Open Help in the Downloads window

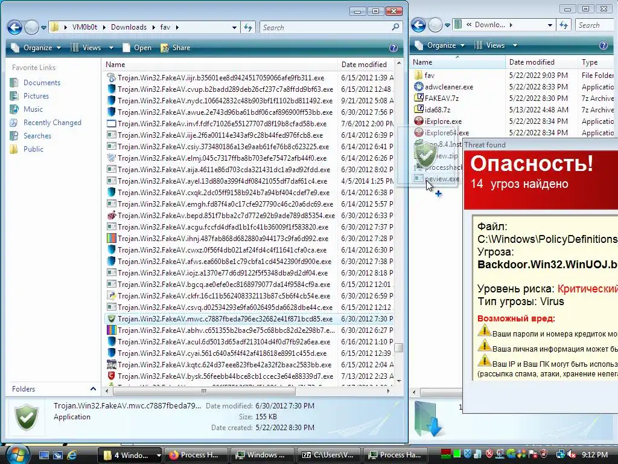point(604,45)
